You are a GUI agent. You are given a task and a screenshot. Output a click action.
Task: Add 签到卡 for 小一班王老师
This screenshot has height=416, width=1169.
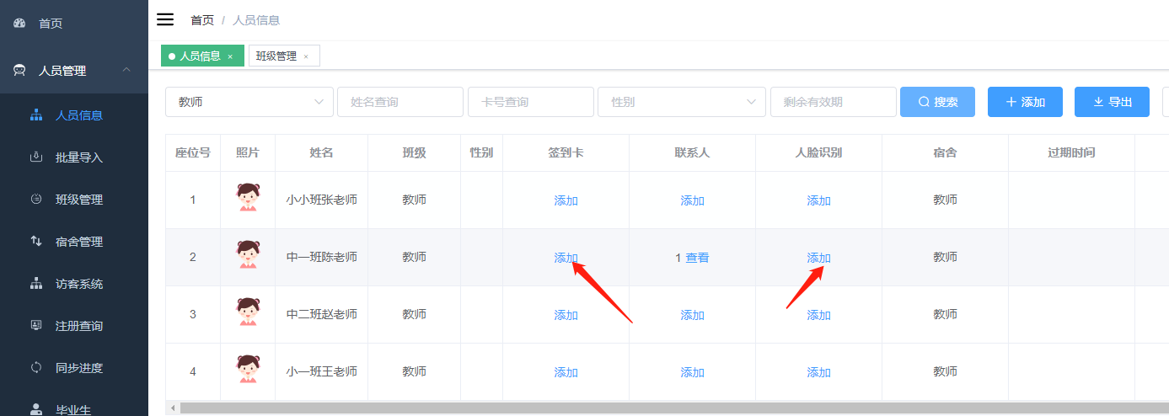[x=566, y=372]
